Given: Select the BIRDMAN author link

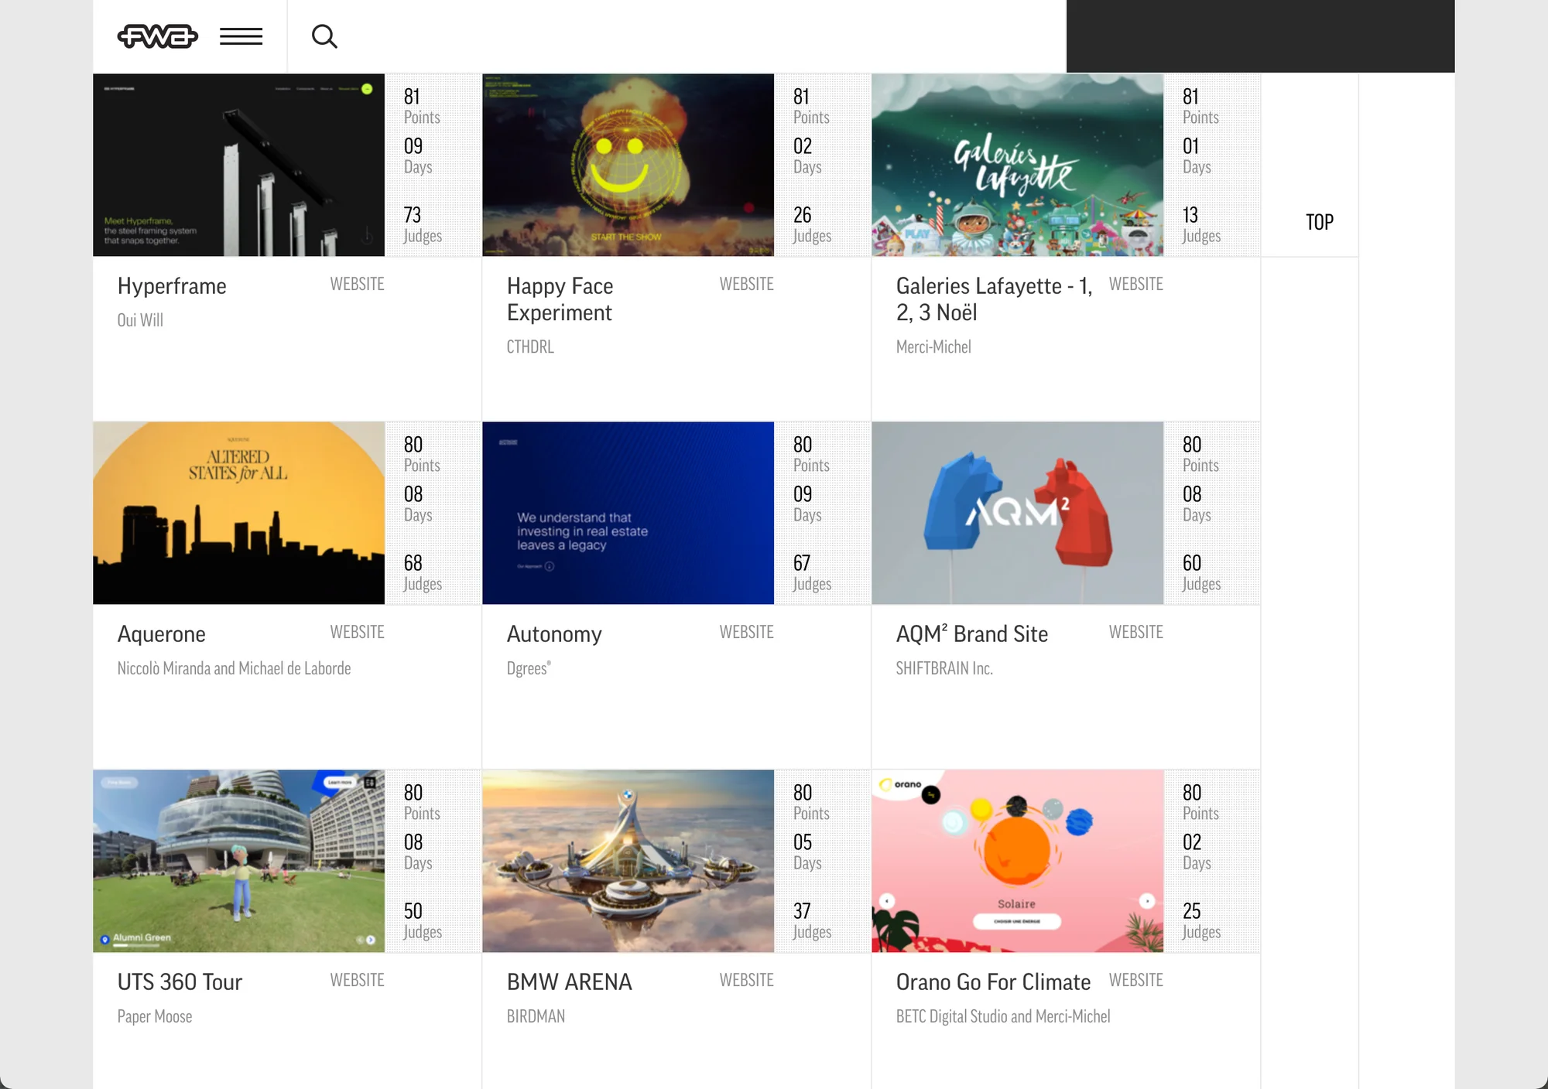Looking at the screenshot, I should point(536,1016).
